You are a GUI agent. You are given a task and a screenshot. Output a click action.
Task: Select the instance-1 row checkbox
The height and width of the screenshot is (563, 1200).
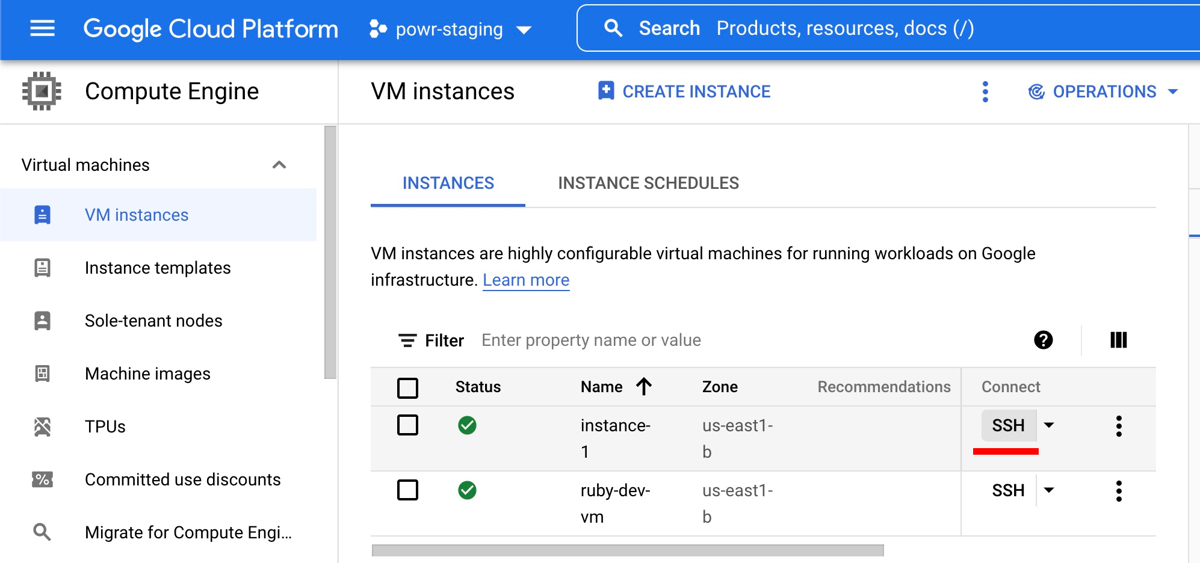pyautogui.click(x=407, y=425)
